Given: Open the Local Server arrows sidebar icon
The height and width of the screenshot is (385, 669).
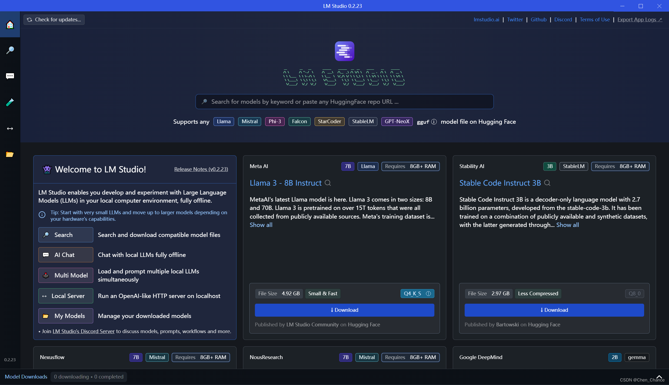Looking at the screenshot, I should click(x=10, y=129).
